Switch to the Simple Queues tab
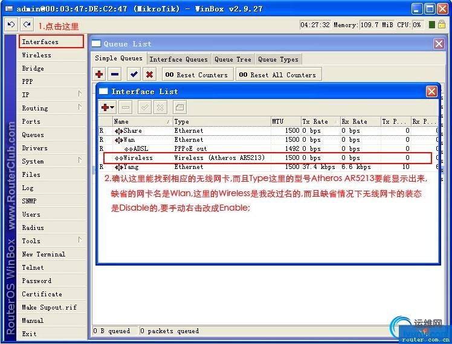The height and width of the screenshot is (344, 452). coord(119,59)
